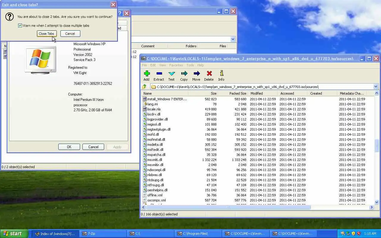Switch to Index of /windows/7 taskbar item
This screenshot has height=238, width=381.
coord(55,234)
